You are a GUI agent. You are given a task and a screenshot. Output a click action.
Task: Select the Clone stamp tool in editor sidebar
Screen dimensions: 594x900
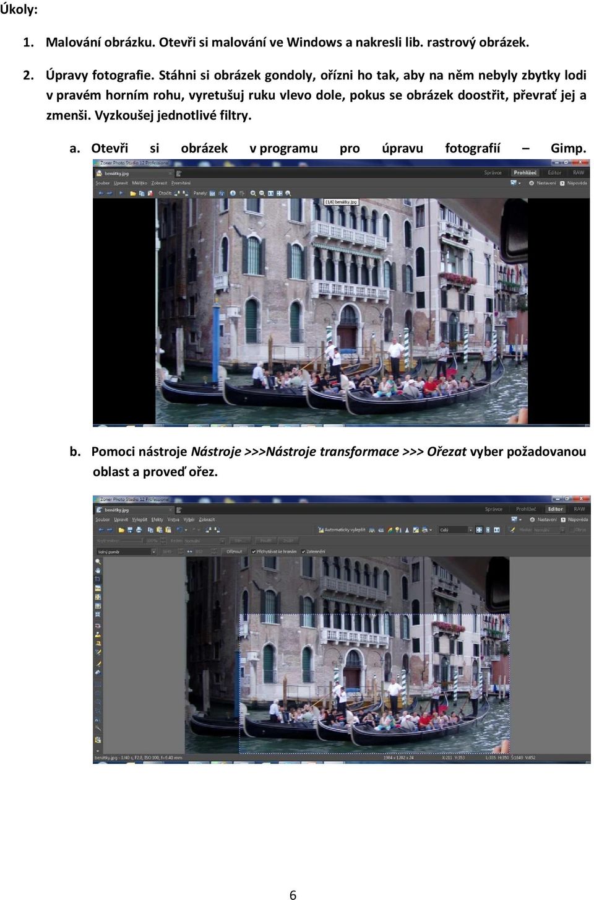98,634
